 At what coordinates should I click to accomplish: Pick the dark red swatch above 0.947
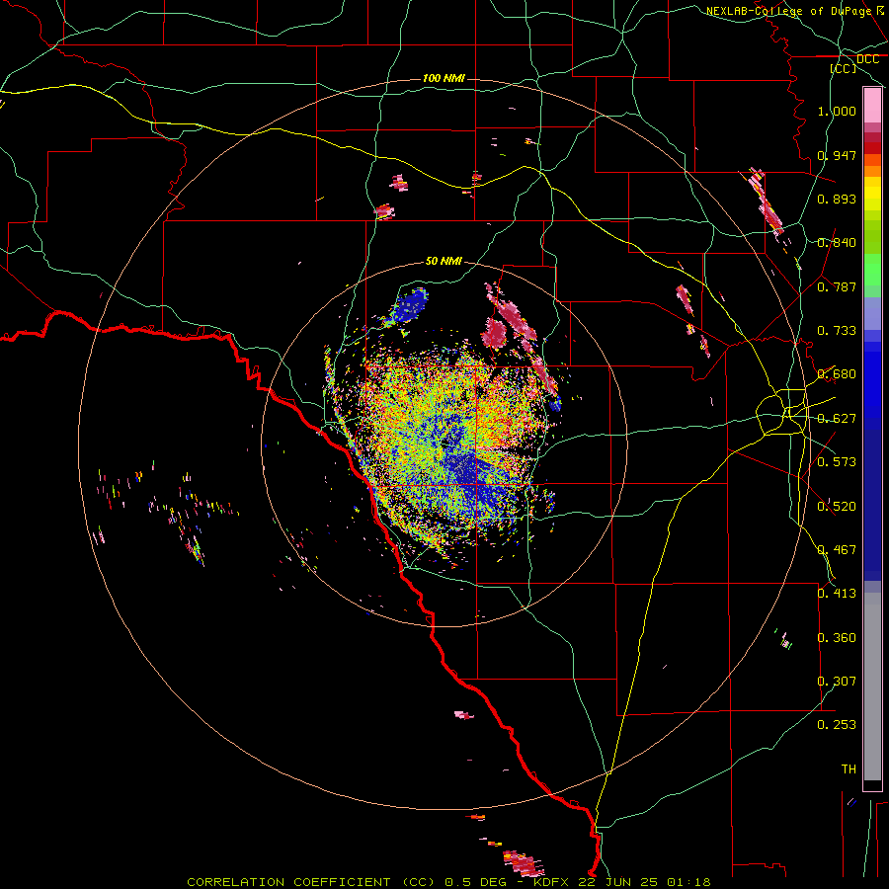pos(872,148)
